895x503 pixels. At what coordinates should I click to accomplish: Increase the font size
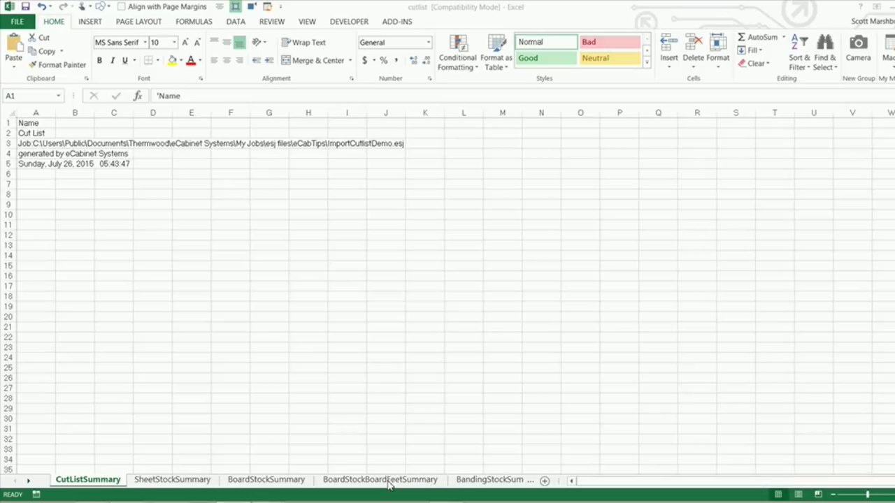(185, 43)
